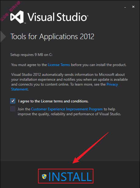This screenshot has height=188, width=140.
Task: Click the "Tools for Applications 2012" heading
Action: (52, 36)
